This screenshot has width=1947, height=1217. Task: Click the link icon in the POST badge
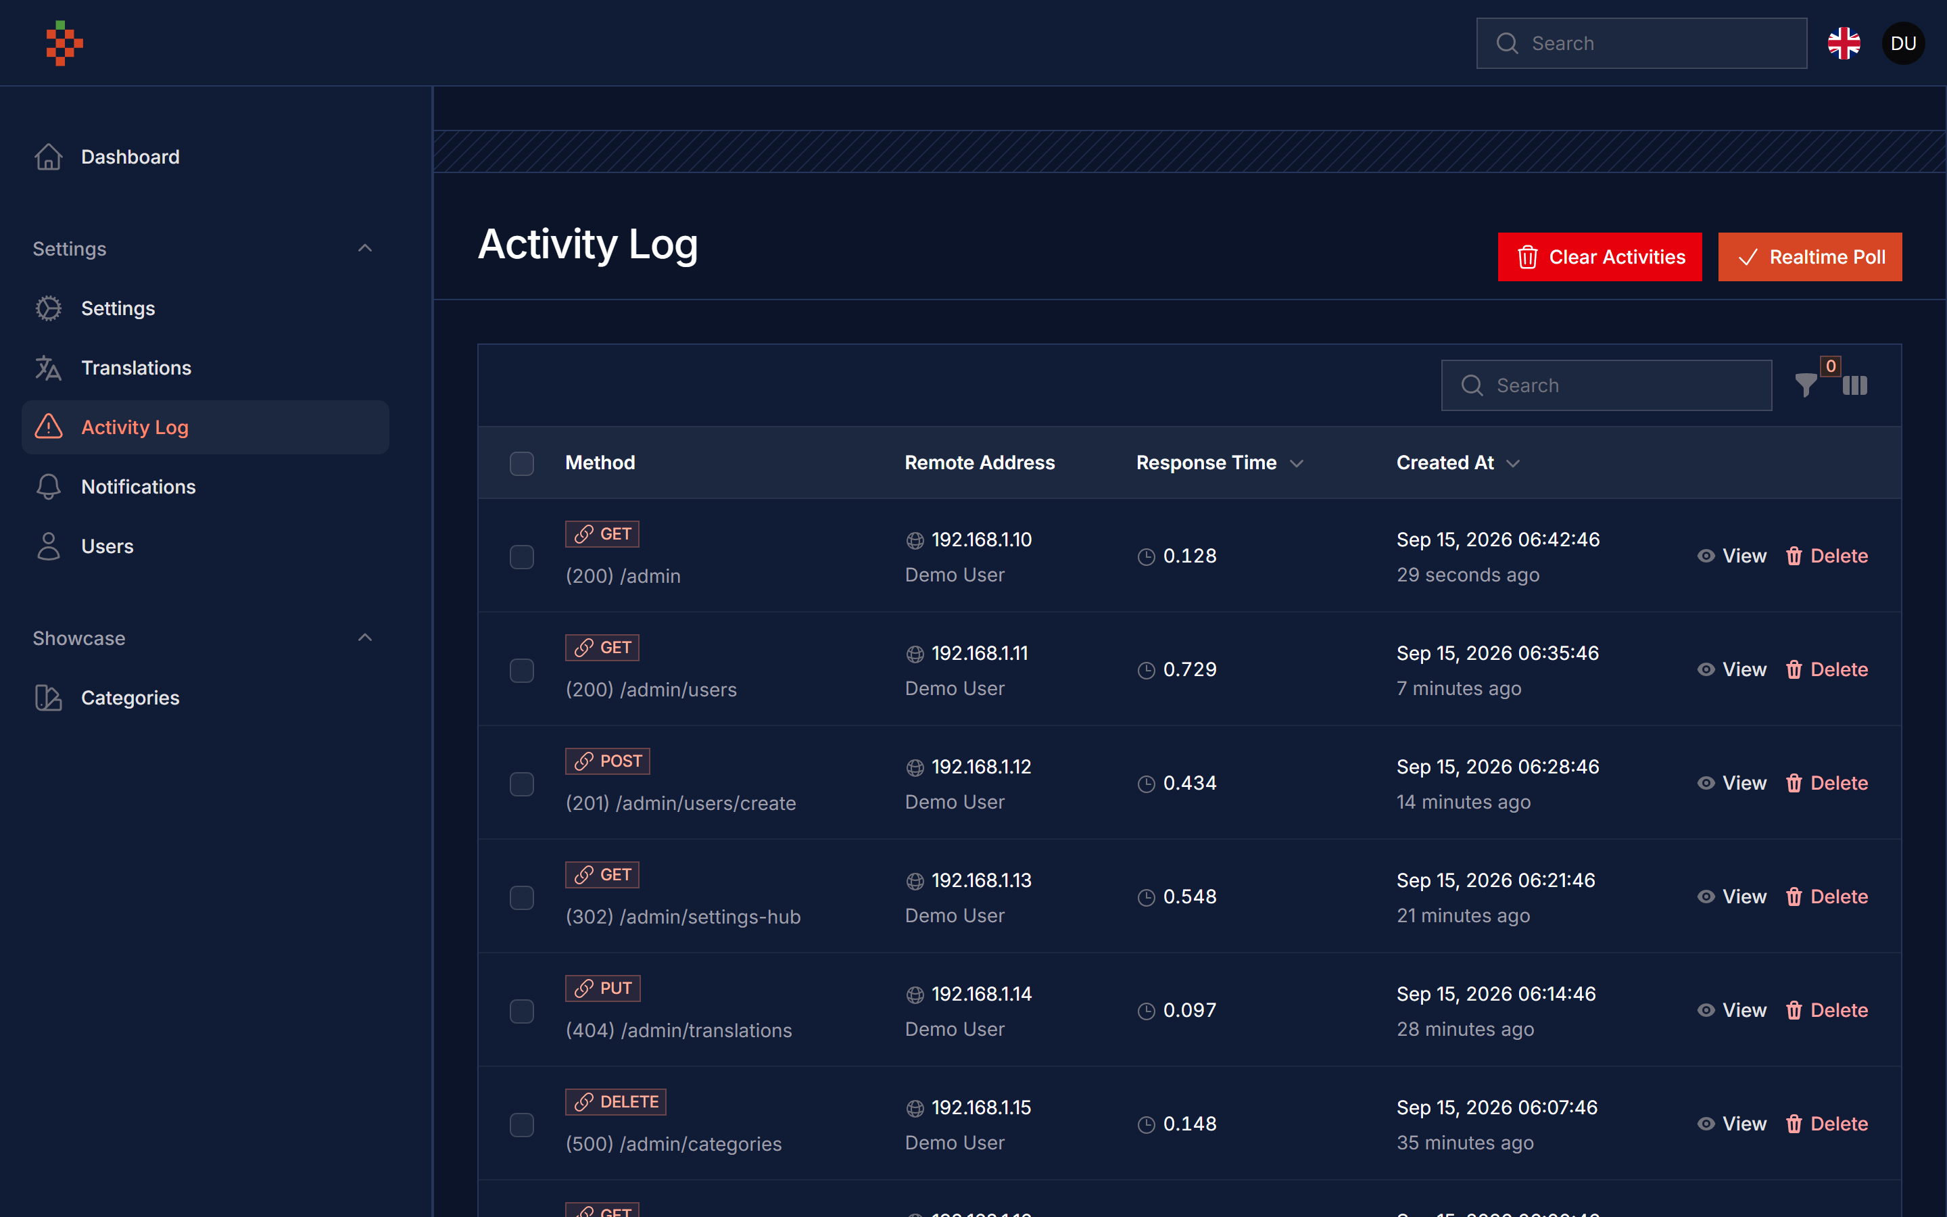tap(584, 761)
